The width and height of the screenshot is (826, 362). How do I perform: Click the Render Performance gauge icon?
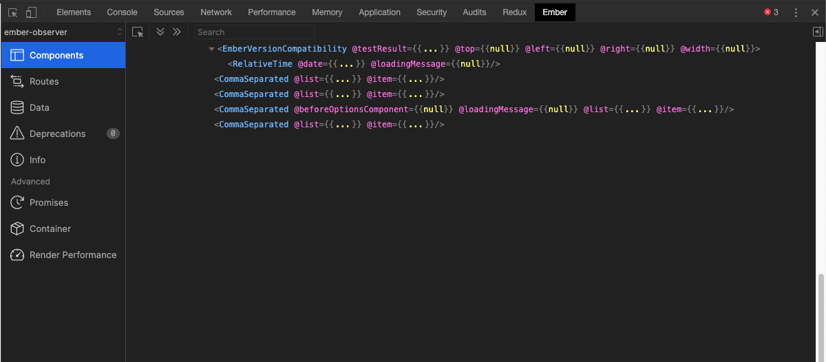click(17, 255)
